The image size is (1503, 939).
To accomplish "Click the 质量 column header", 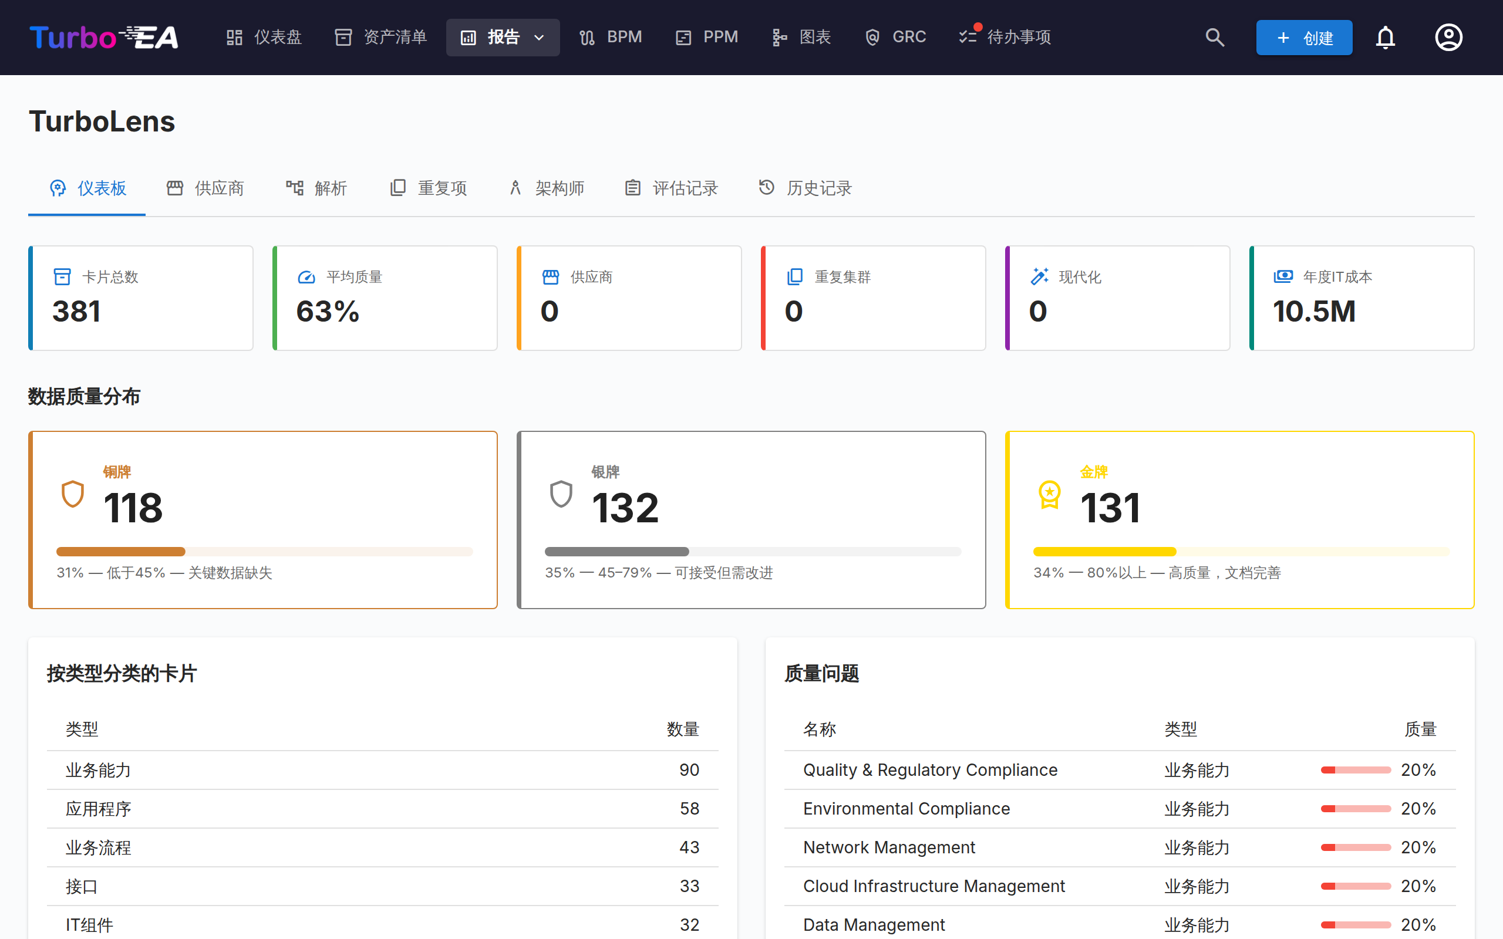I will tap(1420, 729).
